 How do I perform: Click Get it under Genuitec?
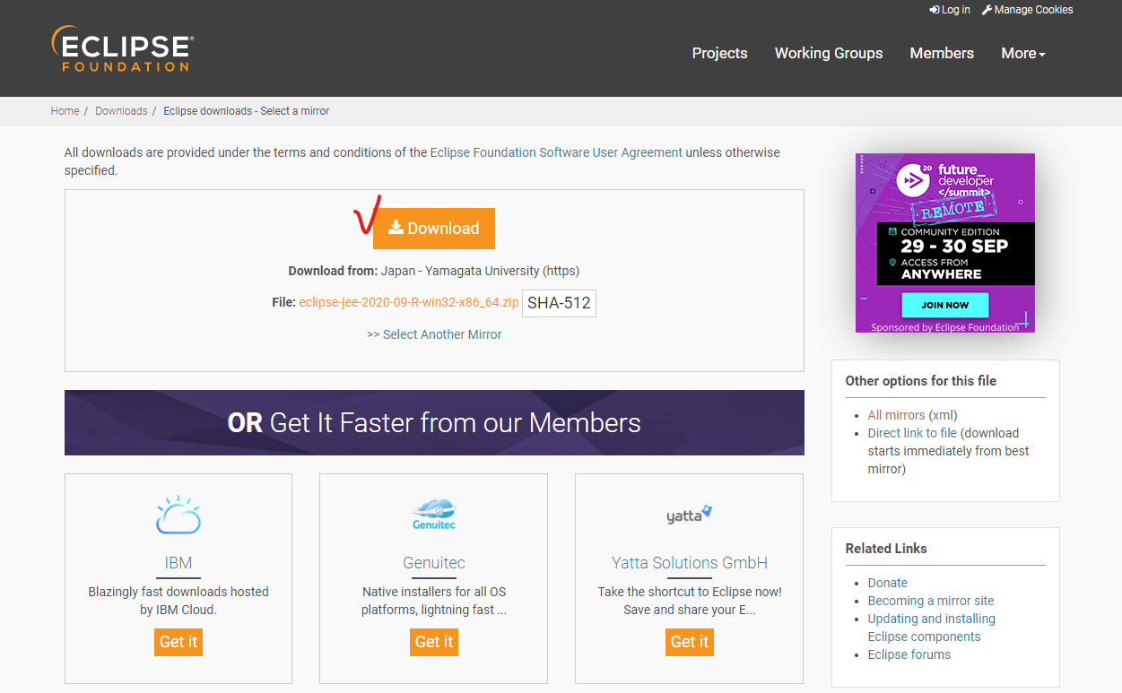pos(434,642)
